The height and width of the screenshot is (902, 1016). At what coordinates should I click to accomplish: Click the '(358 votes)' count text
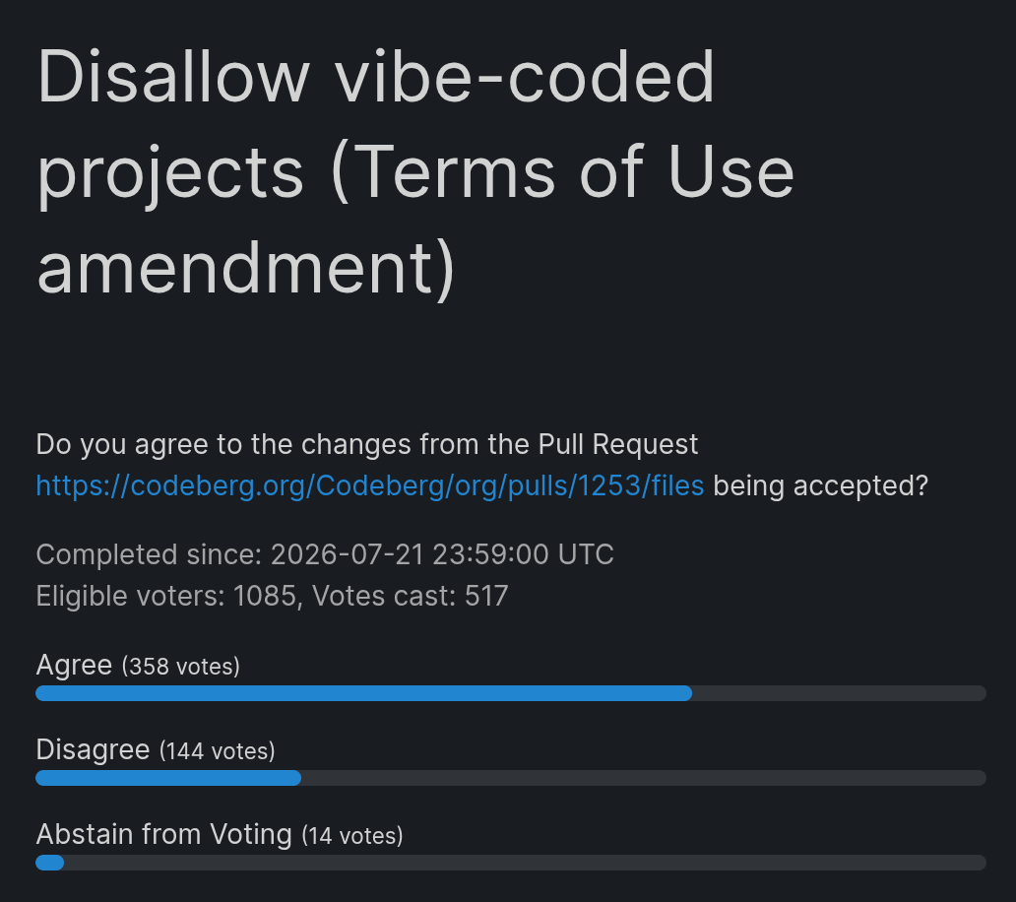point(181,667)
